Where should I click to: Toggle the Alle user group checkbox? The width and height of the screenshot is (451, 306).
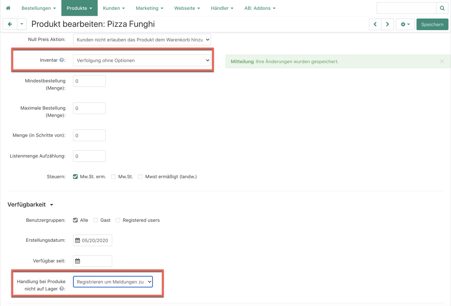tap(75, 220)
